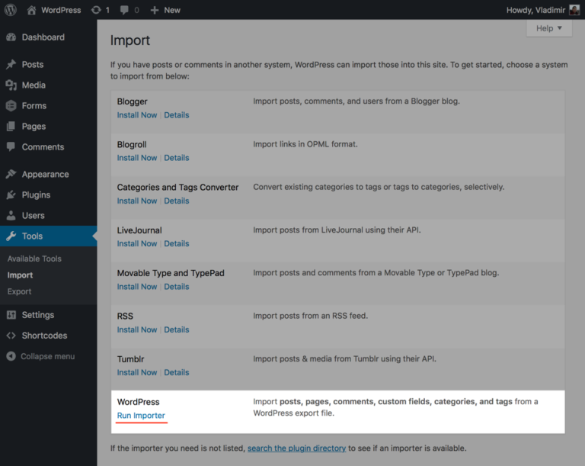Viewport: 585px width, 466px height.
Task: Click the Settings sliders icon
Action: pyautogui.click(x=11, y=315)
